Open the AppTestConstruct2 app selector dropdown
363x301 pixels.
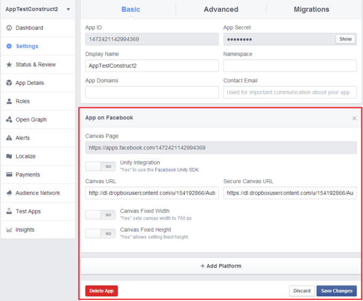pyautogui.click(x=38, y=9)
